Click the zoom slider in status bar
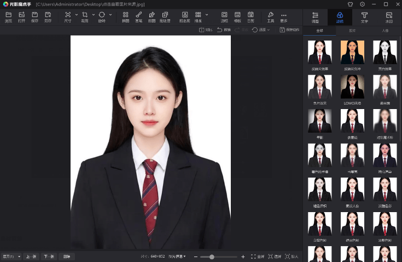This screenshot has height=262, width=402. coord(212,257)
